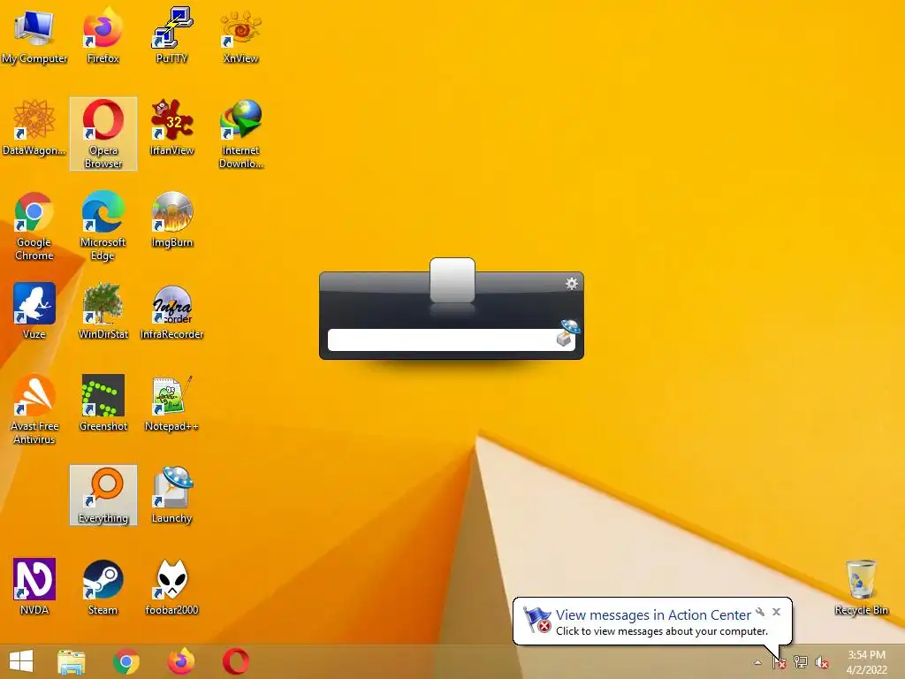
Task: Select the Recycle Bin icon
Action: (861, 587)
